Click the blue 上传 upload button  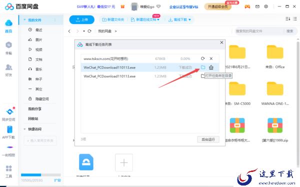click(81, 19)
